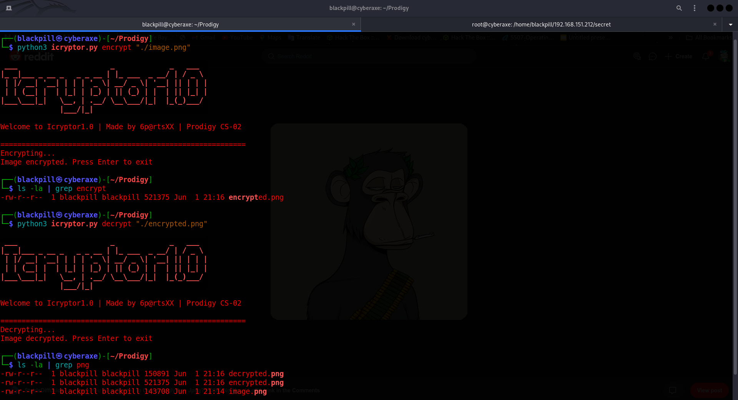The width and height of the screenshot is (738, 400).
Task: Click the file size 150891
Action: pyautogui.click(x=157, y=374)
